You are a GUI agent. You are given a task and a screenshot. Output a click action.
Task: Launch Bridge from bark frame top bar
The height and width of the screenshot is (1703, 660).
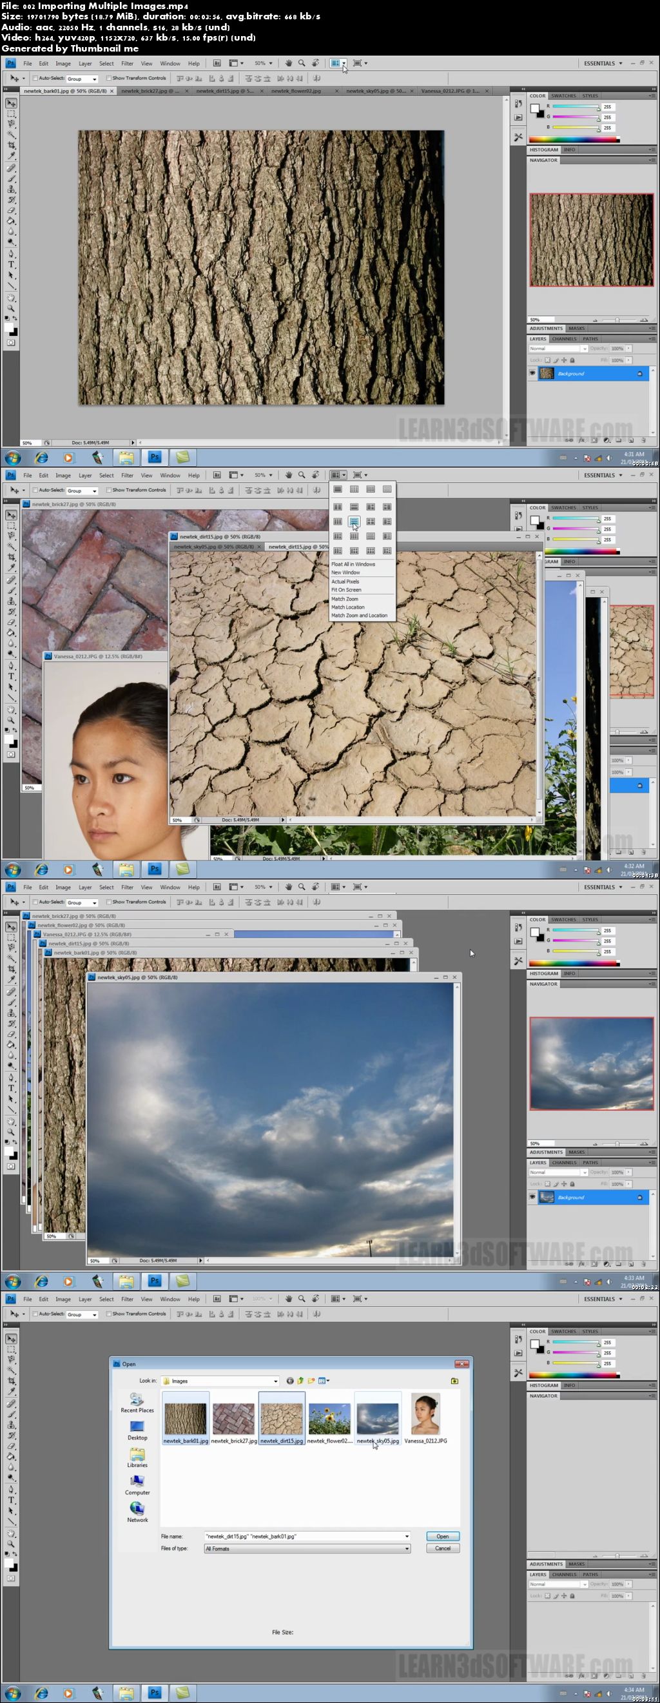[x=217, y=63]
